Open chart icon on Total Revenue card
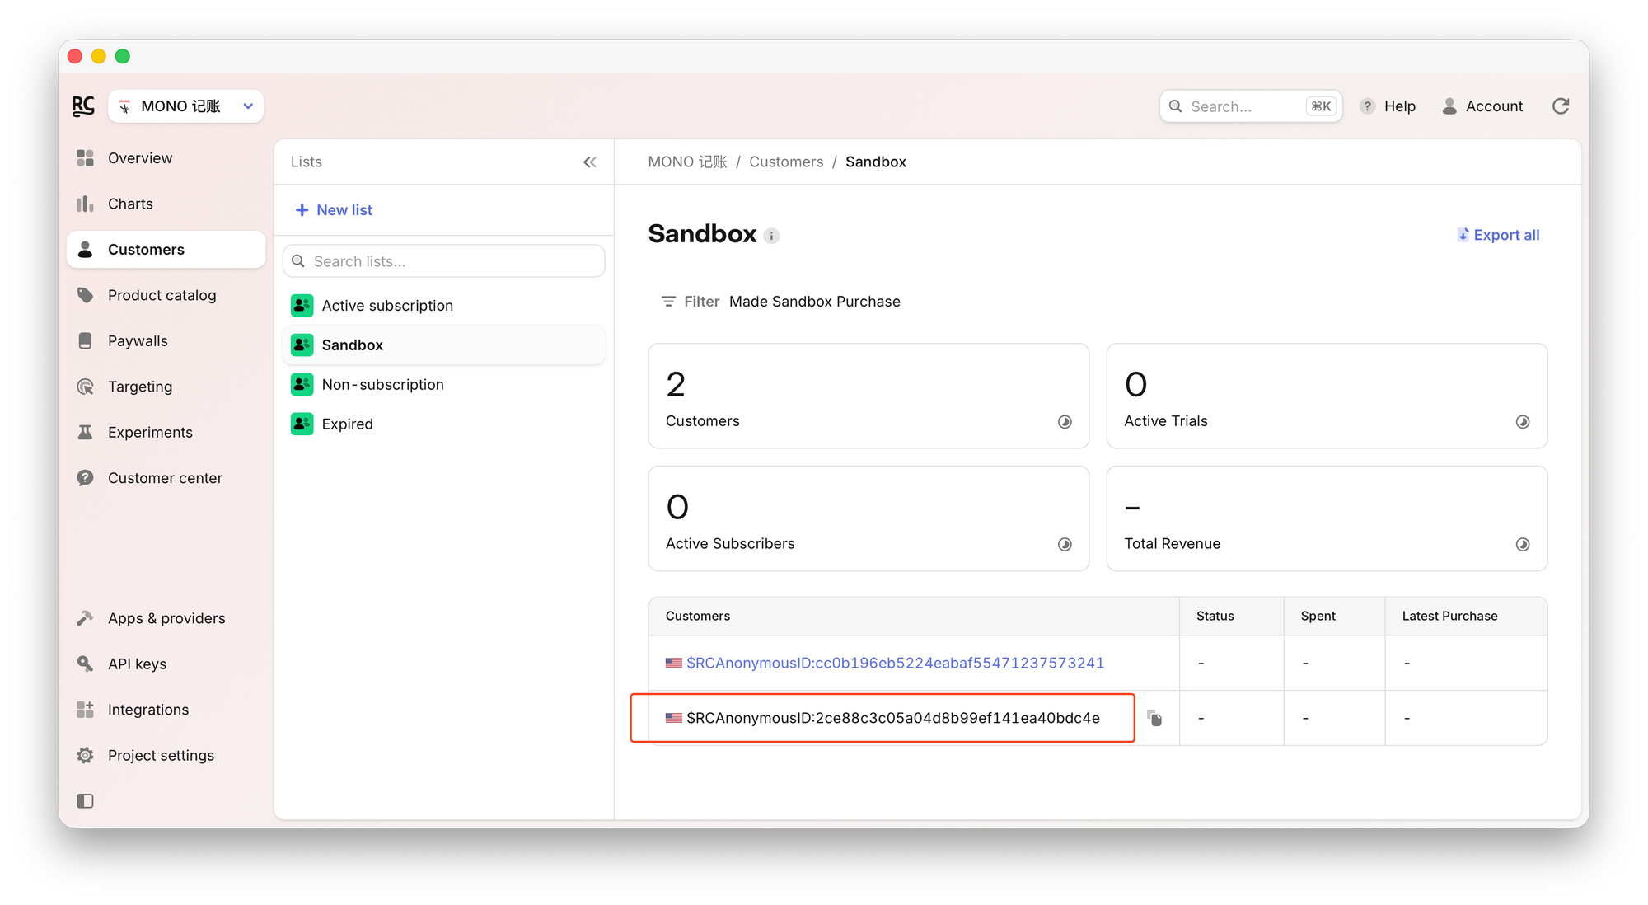The height and width of the screenshot is (905, 1648). 1523,544
